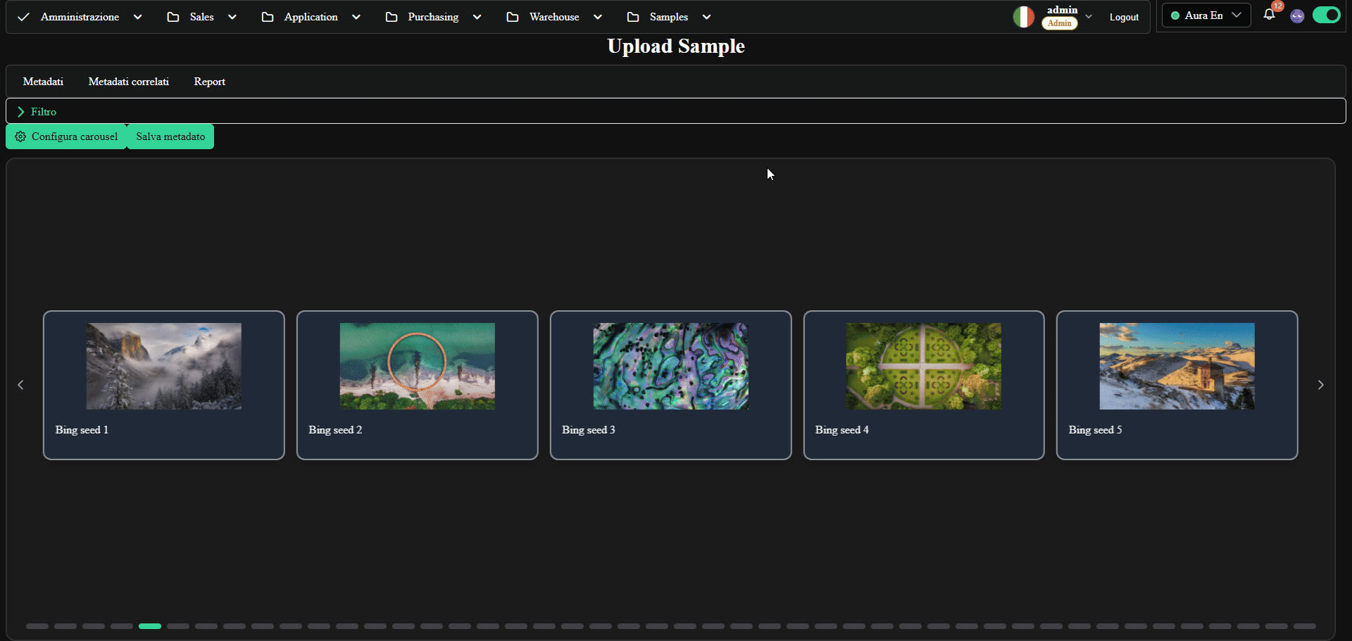
Task: Open the admin user dropdown chevron
Action: (x=1089, y=17)
